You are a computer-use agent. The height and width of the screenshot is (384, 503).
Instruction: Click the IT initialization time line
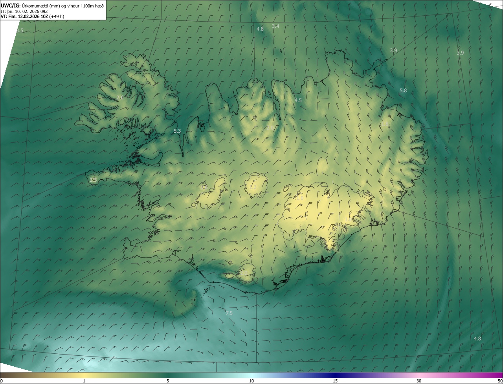[24, 11]
